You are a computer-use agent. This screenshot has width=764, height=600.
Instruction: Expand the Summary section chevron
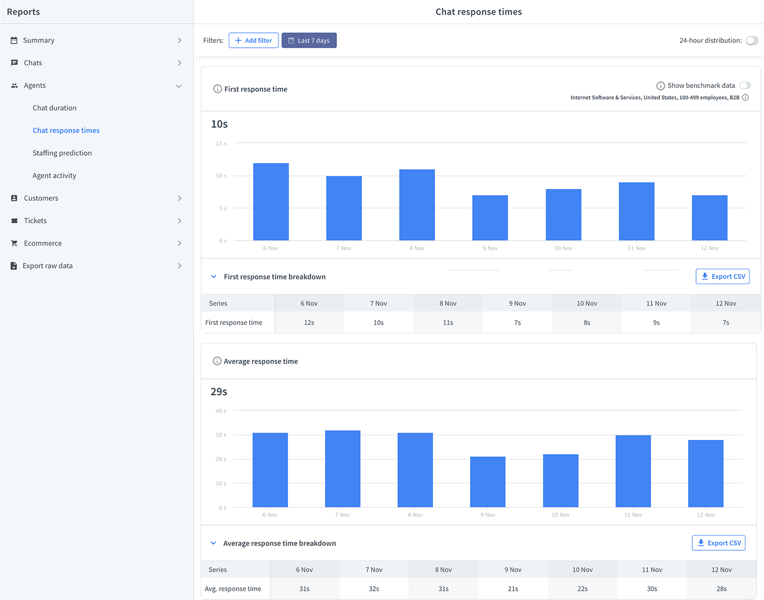179,40
